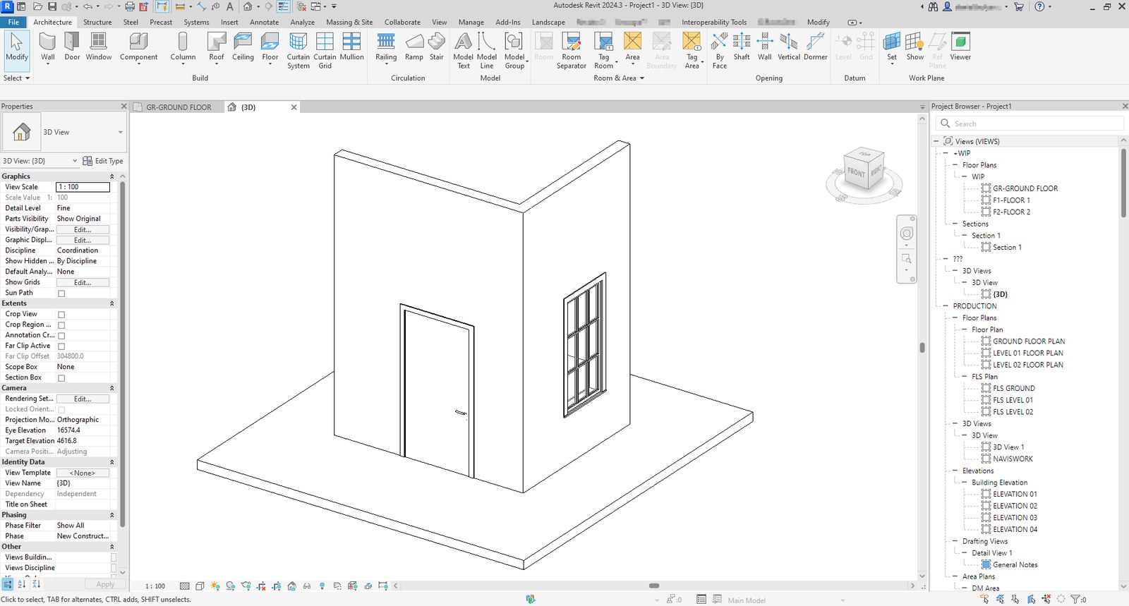This screenshot has height=606, width=1129.
Task: Click View Template <None> button
Action: tap(83, 473)
